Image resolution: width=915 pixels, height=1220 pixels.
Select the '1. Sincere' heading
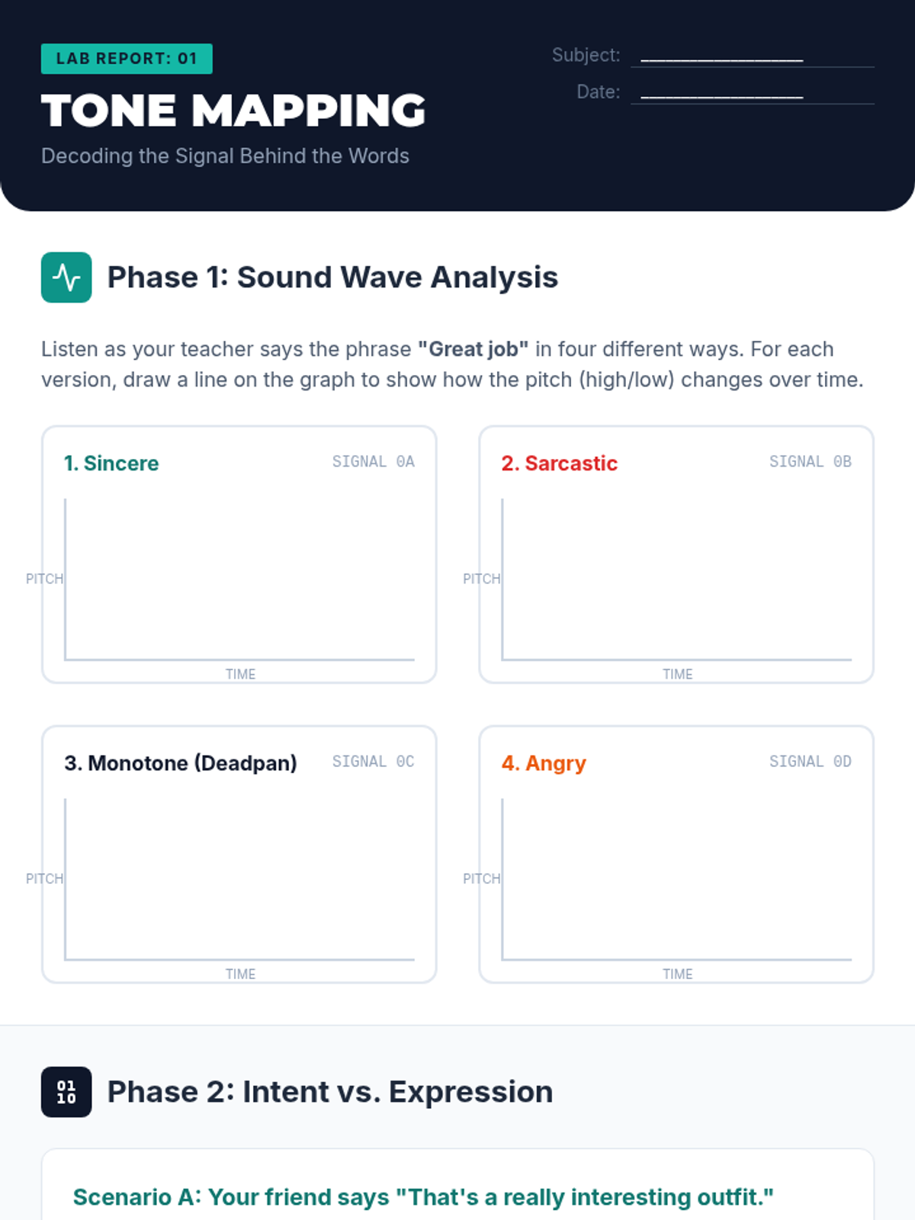[111, 464]
